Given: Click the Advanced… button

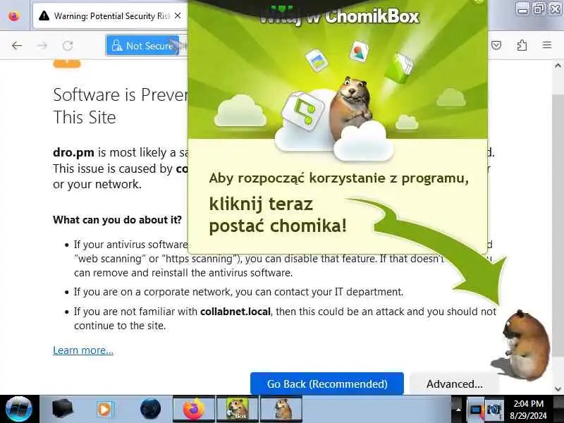Looking at the screenshot, I should coord(454,384).
